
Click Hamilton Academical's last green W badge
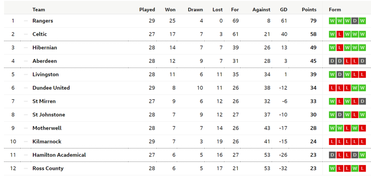(x=362, y=155)
